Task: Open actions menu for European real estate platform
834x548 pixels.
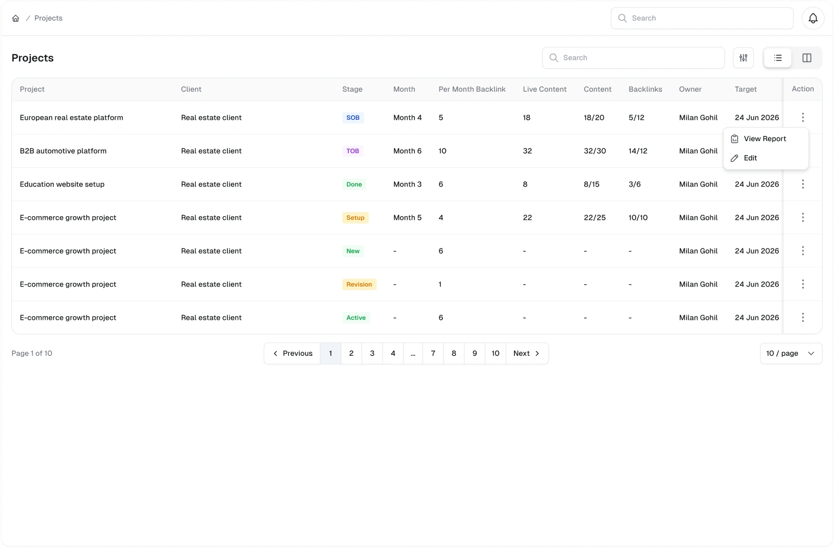Action: [x=802, y=117]
